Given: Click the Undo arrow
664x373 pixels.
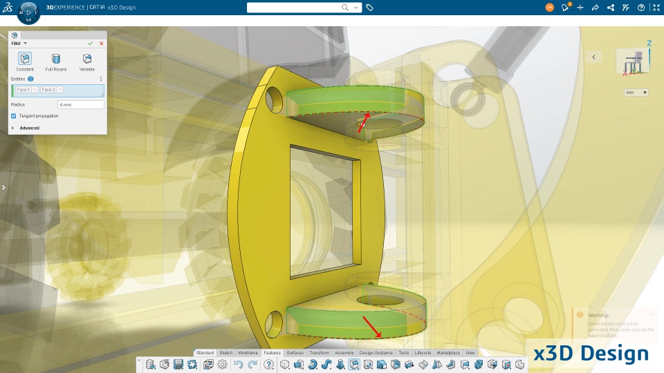Looking at the screenshot, I should pyautogui.click(x=239, y=365).
